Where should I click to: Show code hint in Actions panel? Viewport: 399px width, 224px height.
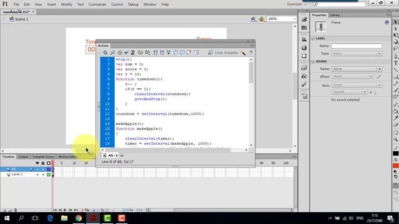pyautogui.click(x=140, y=52)
